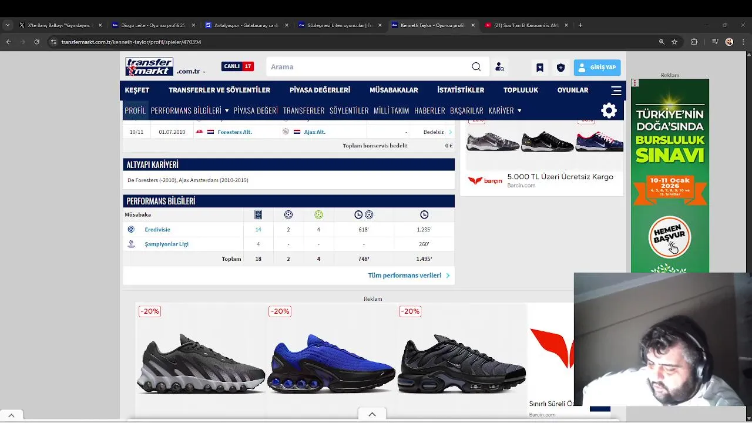Viewport: 752px width, 423px height.
Task: Collapse the bottom ad bar chevron
Action: (372, 415)
